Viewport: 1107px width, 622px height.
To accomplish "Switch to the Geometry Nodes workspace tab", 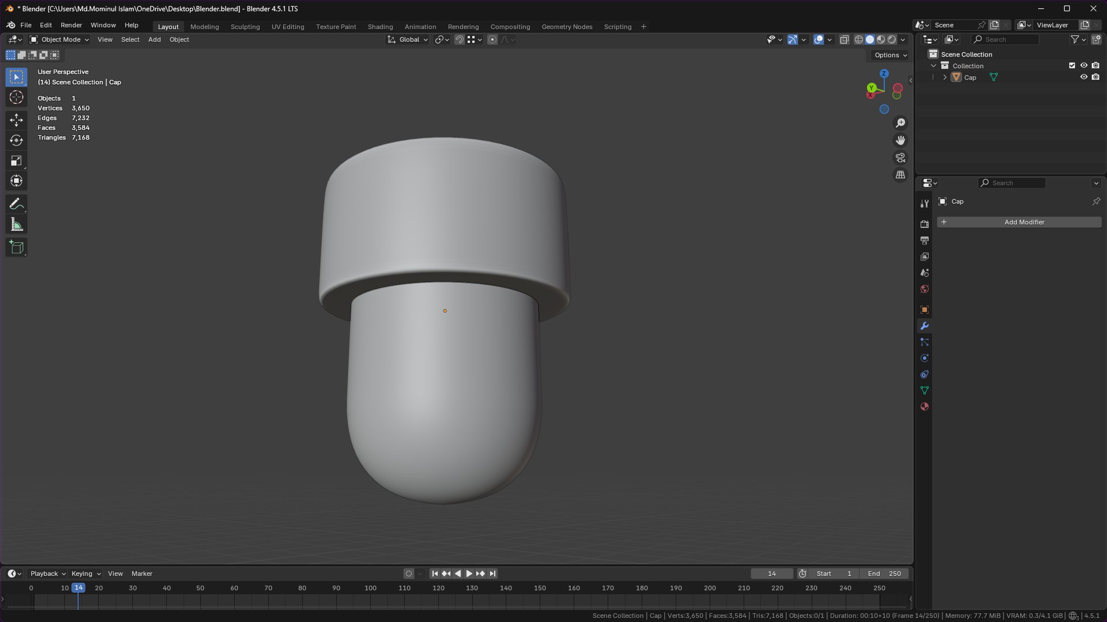I will (x=567, y=27).
